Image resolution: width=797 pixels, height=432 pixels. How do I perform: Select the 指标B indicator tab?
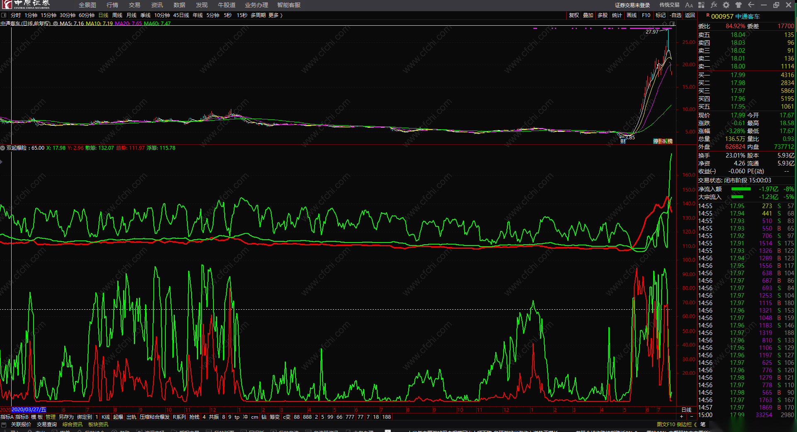tap(22, 417)
